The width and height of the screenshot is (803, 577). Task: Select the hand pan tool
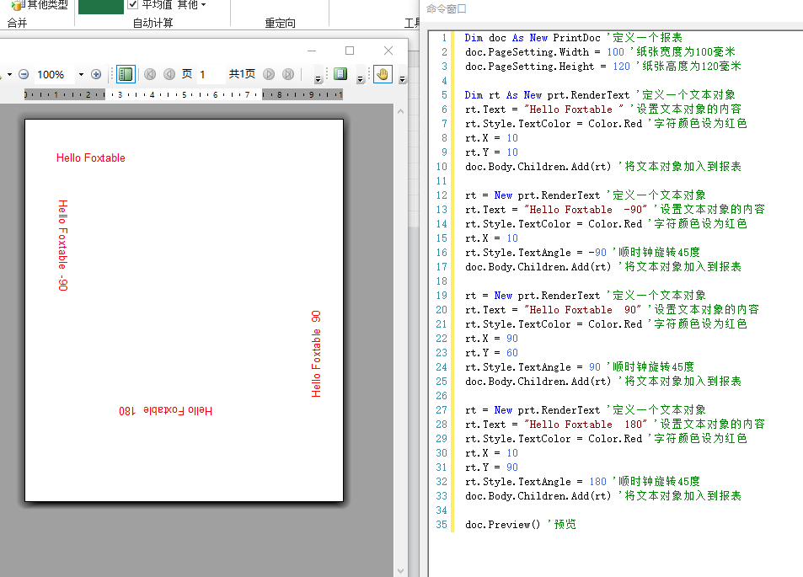[x=383, y=74]
